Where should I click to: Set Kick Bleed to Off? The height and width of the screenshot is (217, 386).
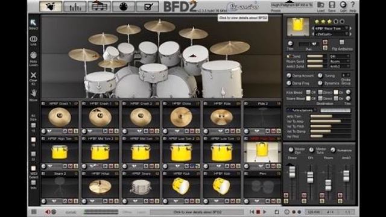click(308, 92)
